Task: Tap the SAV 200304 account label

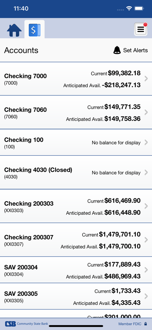Action: pyautogui.click(x=21, y=267)
